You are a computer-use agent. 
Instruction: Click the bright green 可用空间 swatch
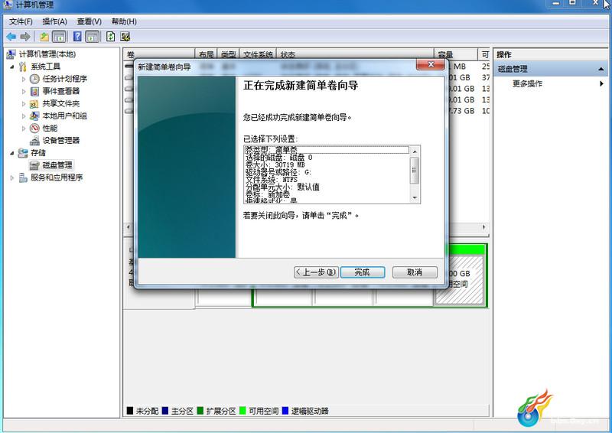pos(243,410)
